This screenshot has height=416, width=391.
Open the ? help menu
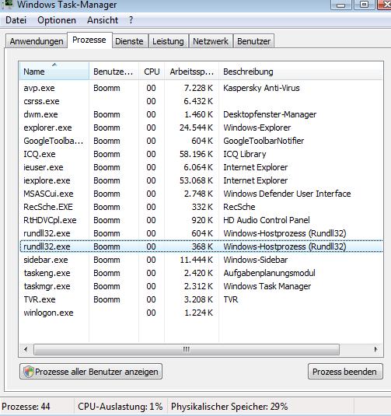[131, 20]
